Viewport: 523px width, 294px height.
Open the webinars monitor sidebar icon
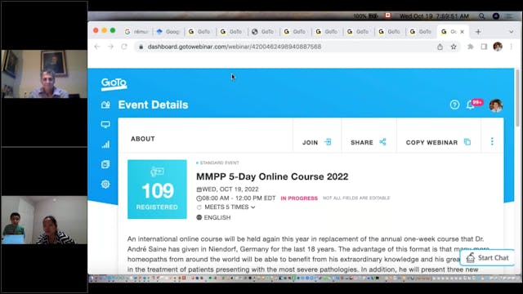point(105,125)
